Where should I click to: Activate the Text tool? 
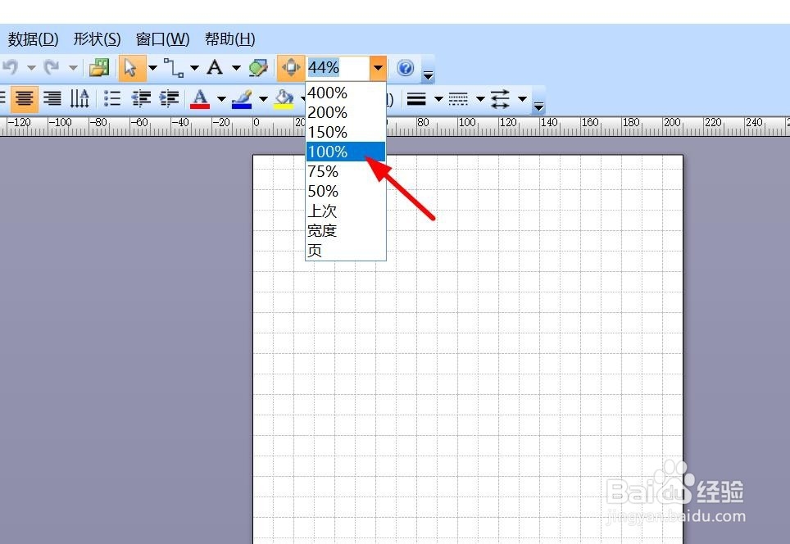pos(215,68)
